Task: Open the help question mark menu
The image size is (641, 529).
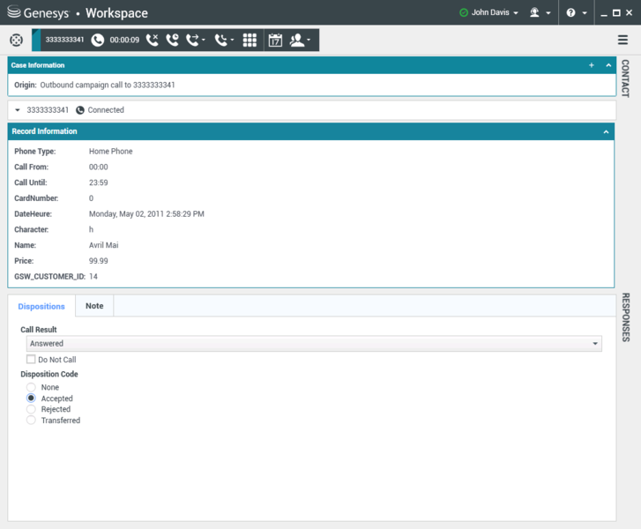Action: click(x=570, y=12)
